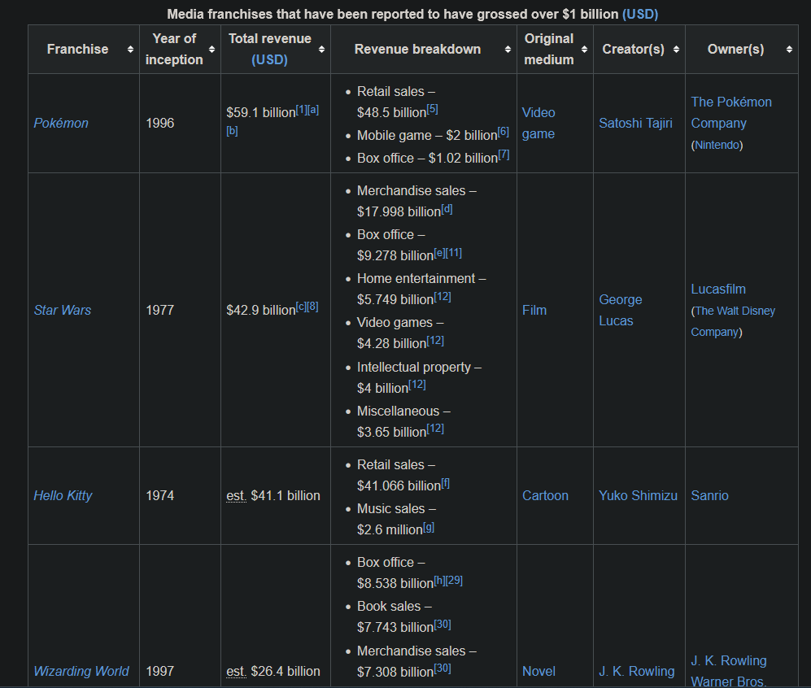Click 'est.' abbreviation before $41.1 billion

(x=237, y=496)
